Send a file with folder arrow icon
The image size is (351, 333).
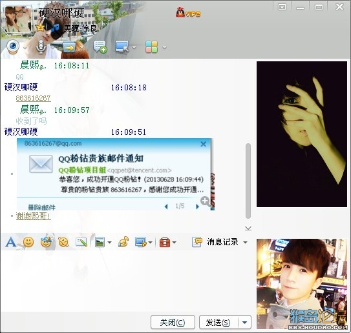(69, 47)
